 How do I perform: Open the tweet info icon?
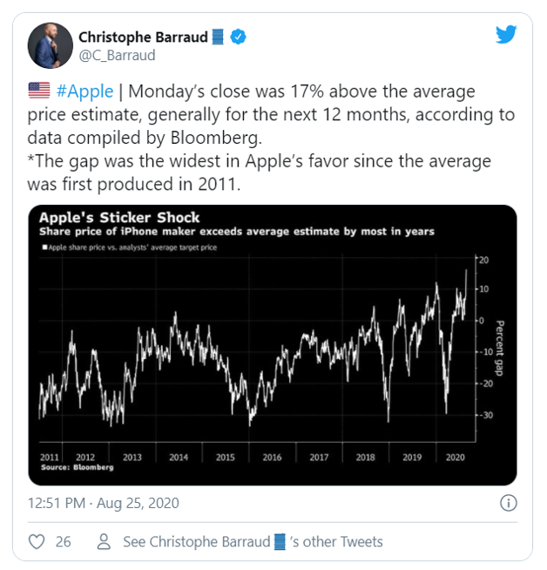(x=510, y=503)
